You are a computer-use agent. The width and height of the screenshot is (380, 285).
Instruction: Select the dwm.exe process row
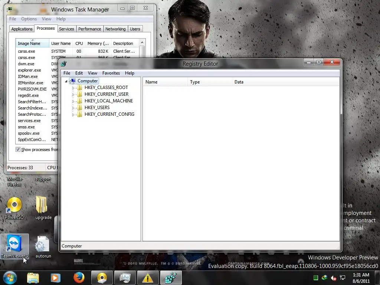tap(37, 64)
